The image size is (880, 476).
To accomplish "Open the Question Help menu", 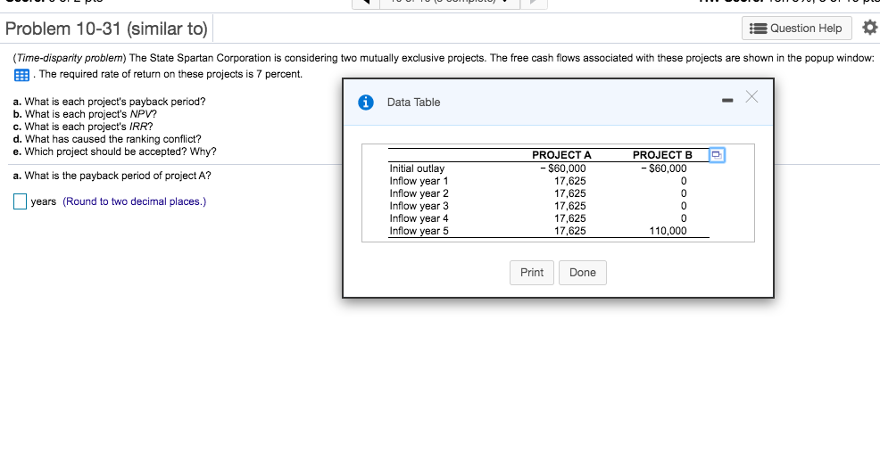I will (x=796, y=28).
